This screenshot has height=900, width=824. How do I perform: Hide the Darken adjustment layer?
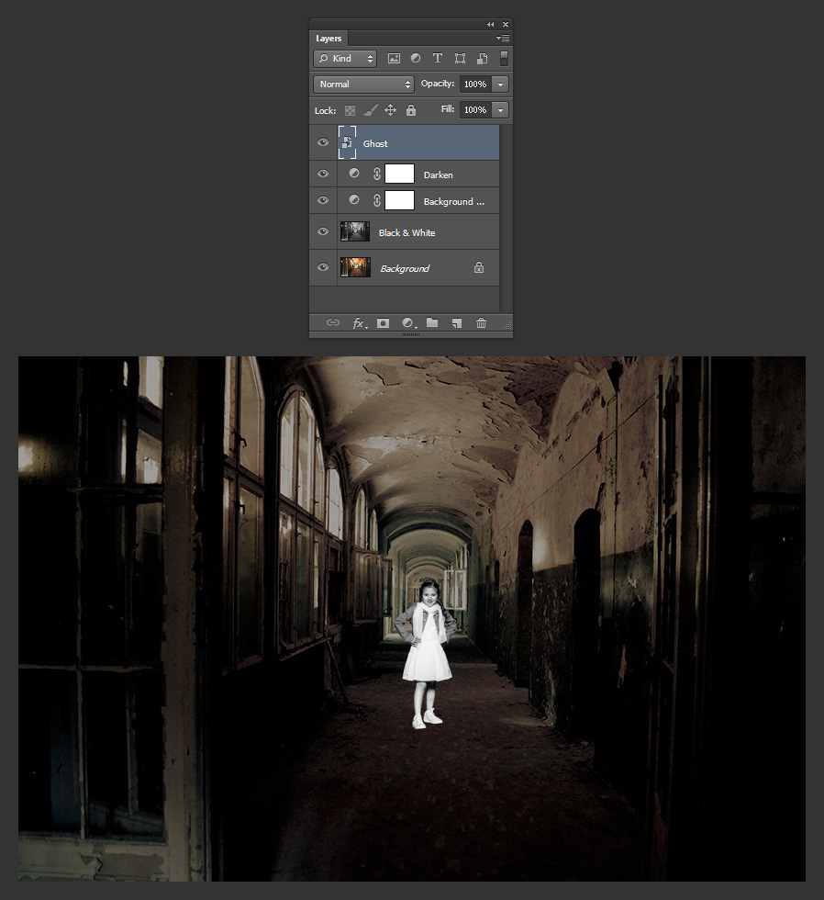pos(323,174)
